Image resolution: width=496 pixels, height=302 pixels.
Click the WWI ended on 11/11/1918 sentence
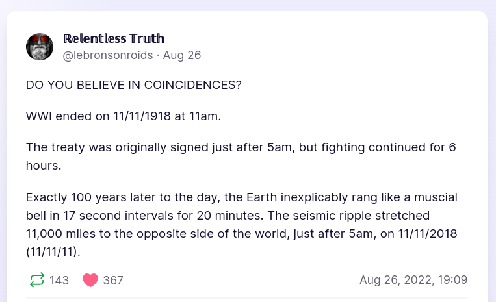[x=124, y=117]
